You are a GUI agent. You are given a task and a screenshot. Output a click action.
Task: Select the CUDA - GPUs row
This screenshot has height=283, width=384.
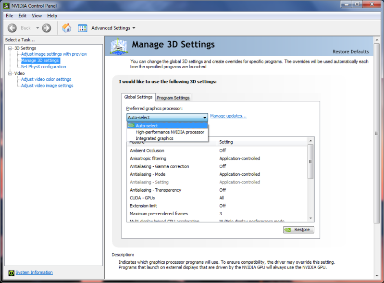pyautogui.click(x=217, y=198)
